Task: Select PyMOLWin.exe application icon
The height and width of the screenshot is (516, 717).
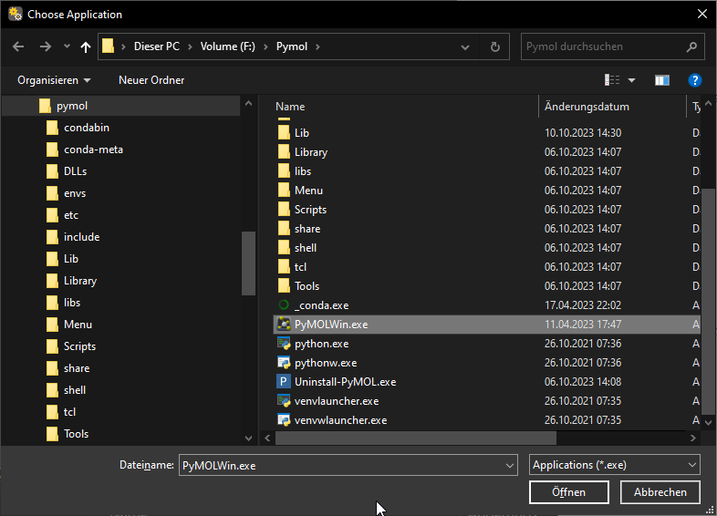Action: tap(284, 325)
